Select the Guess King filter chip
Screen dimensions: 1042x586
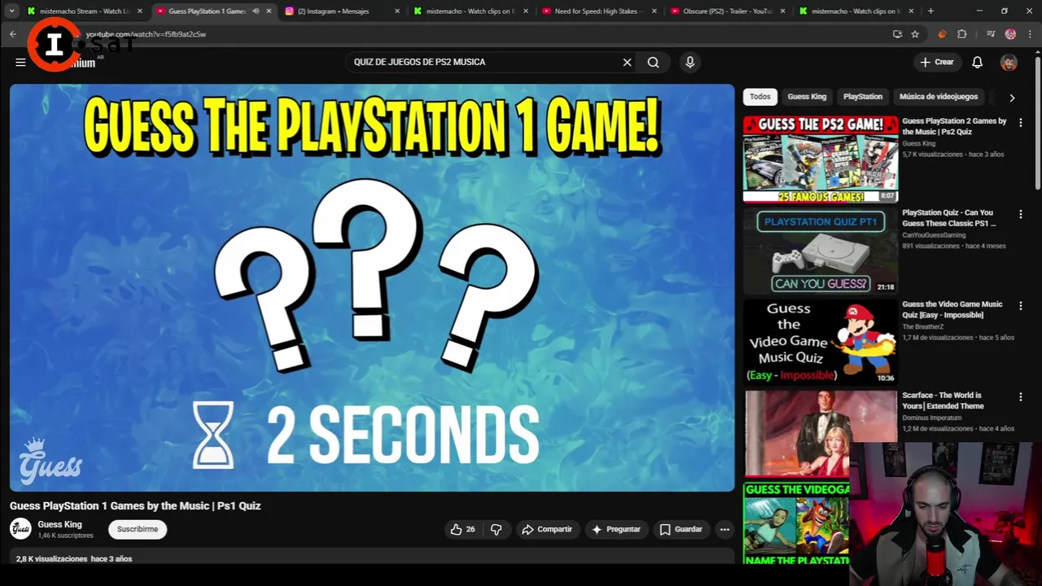(x=807, y=97)
